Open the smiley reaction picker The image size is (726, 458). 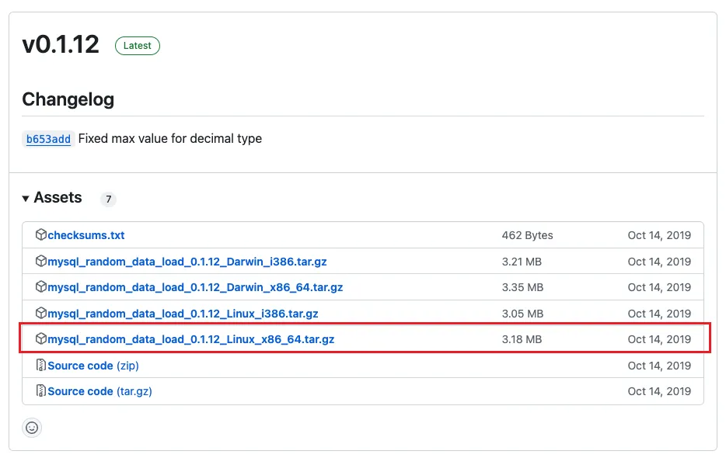coord(32,427)
